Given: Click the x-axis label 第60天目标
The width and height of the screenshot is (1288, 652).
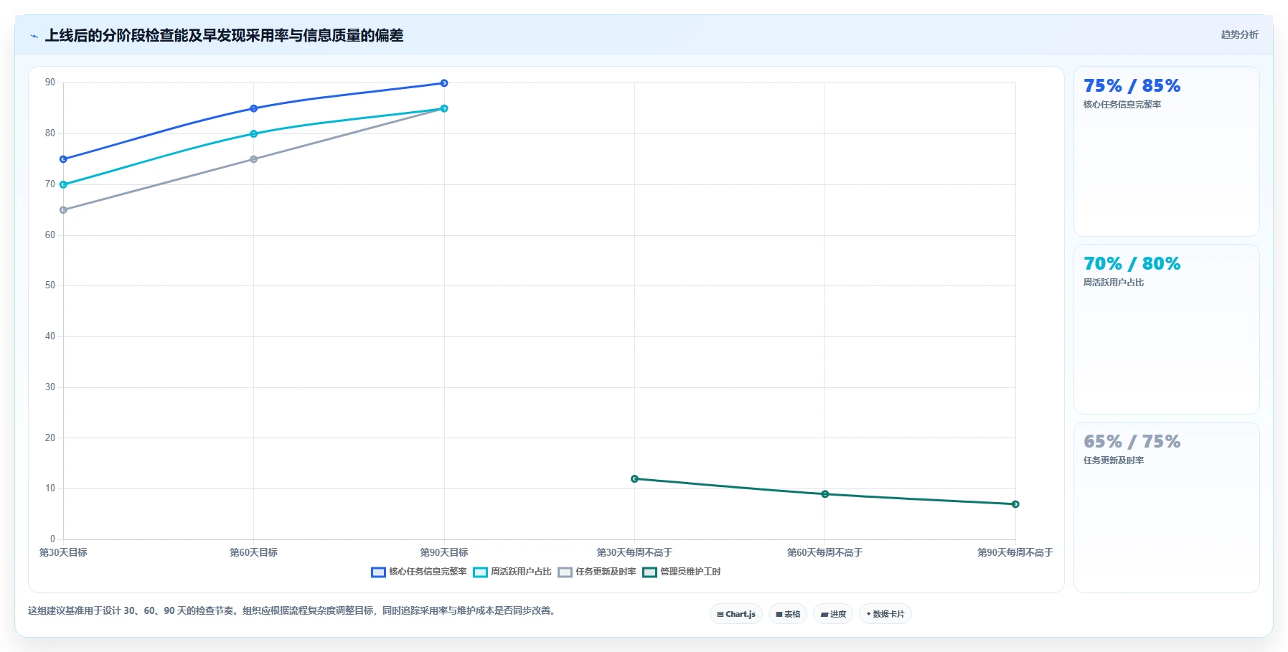Looking at the screenshot, I should [253, 552].
